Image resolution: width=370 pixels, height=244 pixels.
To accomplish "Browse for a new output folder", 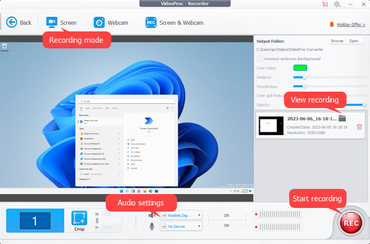I will coord(337,41).
